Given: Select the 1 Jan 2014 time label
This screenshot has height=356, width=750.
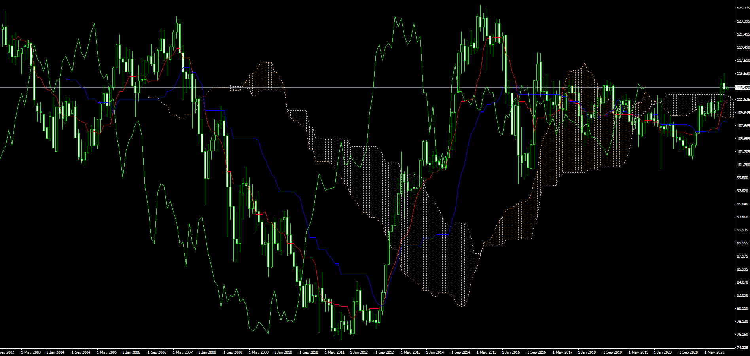Looking at the screenshot, I should click(x=435, y=352).
